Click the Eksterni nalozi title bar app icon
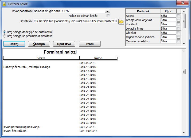This screenshot has height=138, width=191. click(4, 4)
